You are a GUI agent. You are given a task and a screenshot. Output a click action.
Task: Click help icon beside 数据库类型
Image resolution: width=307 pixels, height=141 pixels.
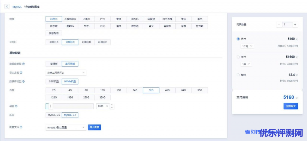(24, 64)
